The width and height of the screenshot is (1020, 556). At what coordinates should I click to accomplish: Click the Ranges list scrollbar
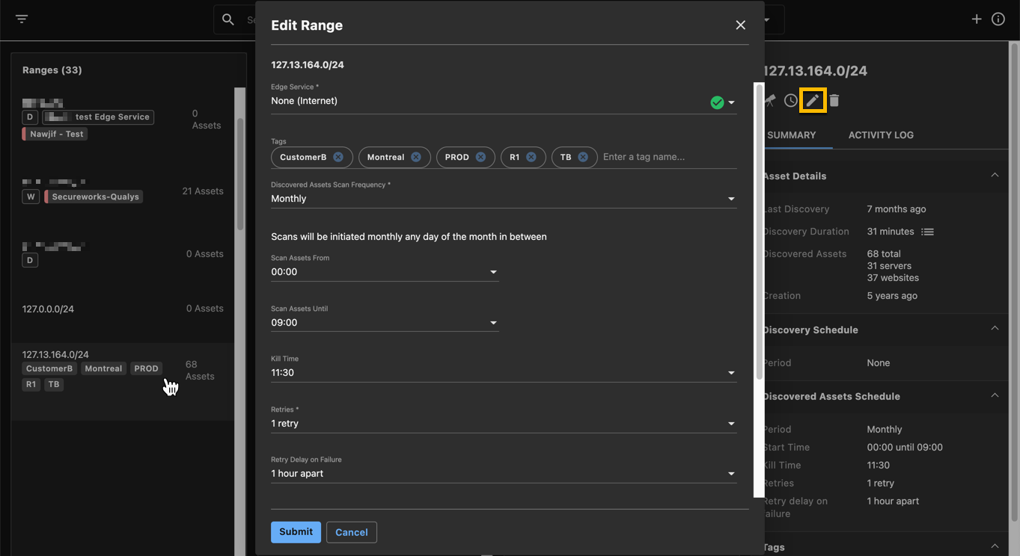pos(240,173)
